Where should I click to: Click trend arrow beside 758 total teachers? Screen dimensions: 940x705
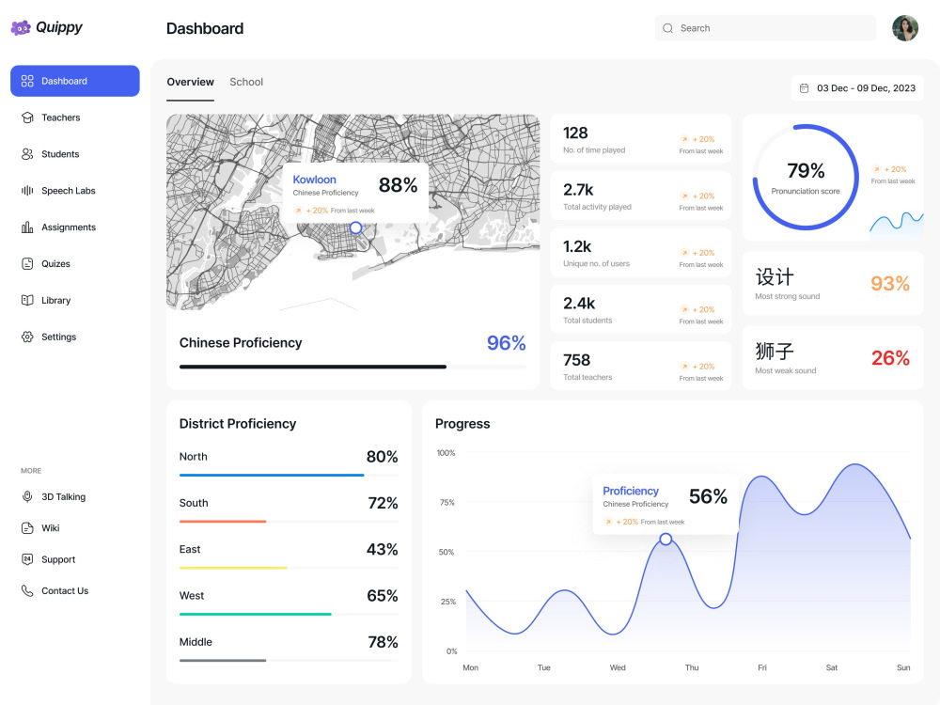(684, 367)
